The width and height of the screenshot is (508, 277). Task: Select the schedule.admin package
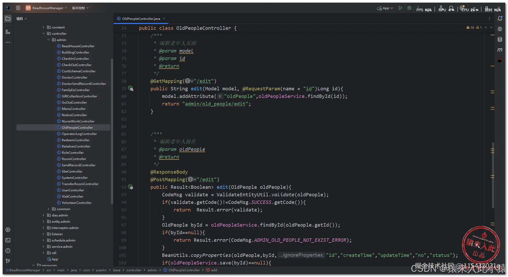tap(61, 240)
